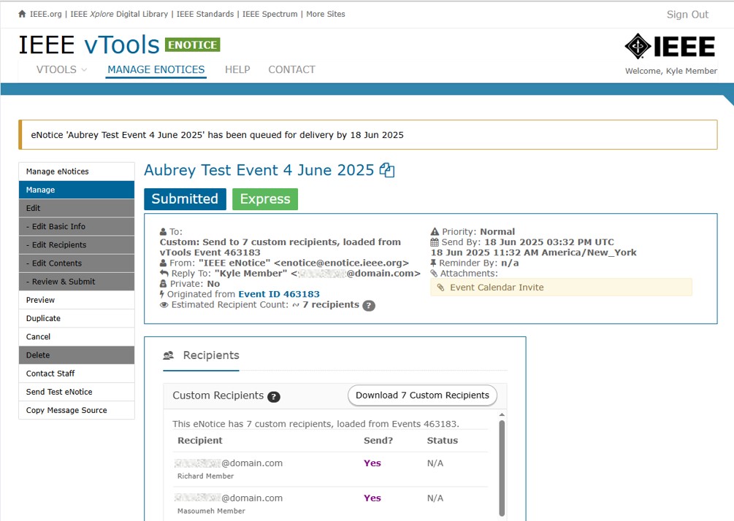Screen dimensions: 734x521
Task: Open Contact Staff in the sidebar
Action: click(77, 373)
